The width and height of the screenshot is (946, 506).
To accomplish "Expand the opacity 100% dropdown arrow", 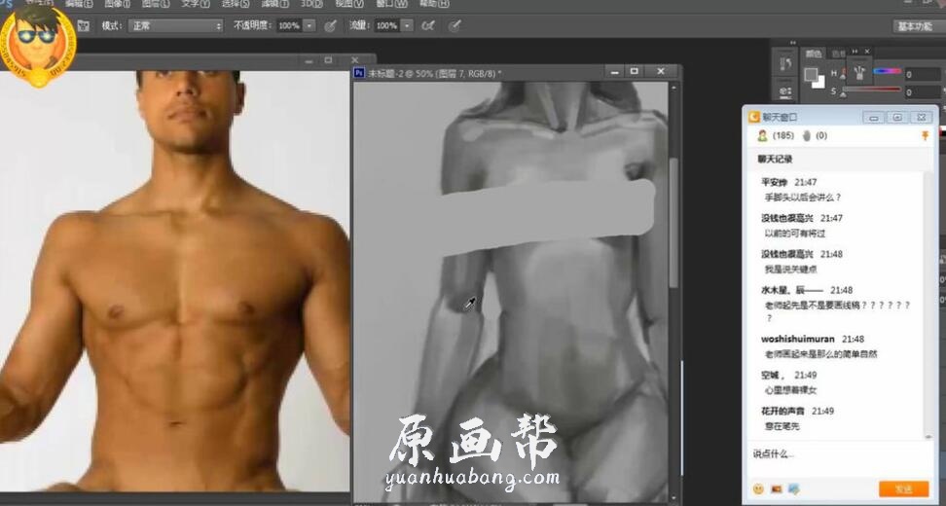I will pyautogui.click(x=309, y=25).
